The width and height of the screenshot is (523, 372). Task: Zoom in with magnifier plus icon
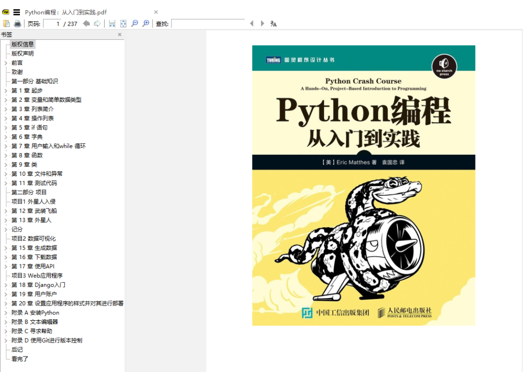coord(145,23)
